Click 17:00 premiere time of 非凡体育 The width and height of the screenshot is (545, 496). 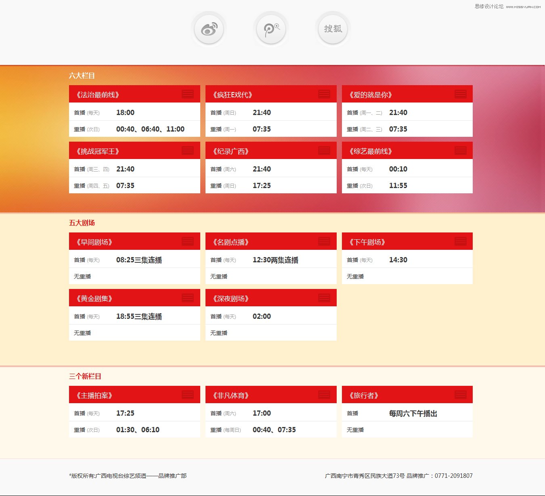(262, 413)
